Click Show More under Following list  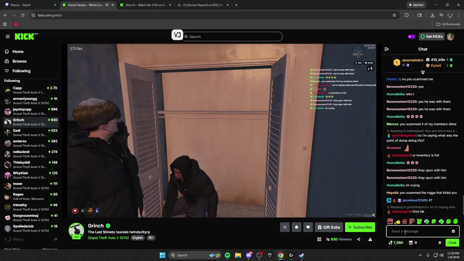[12, 249]
